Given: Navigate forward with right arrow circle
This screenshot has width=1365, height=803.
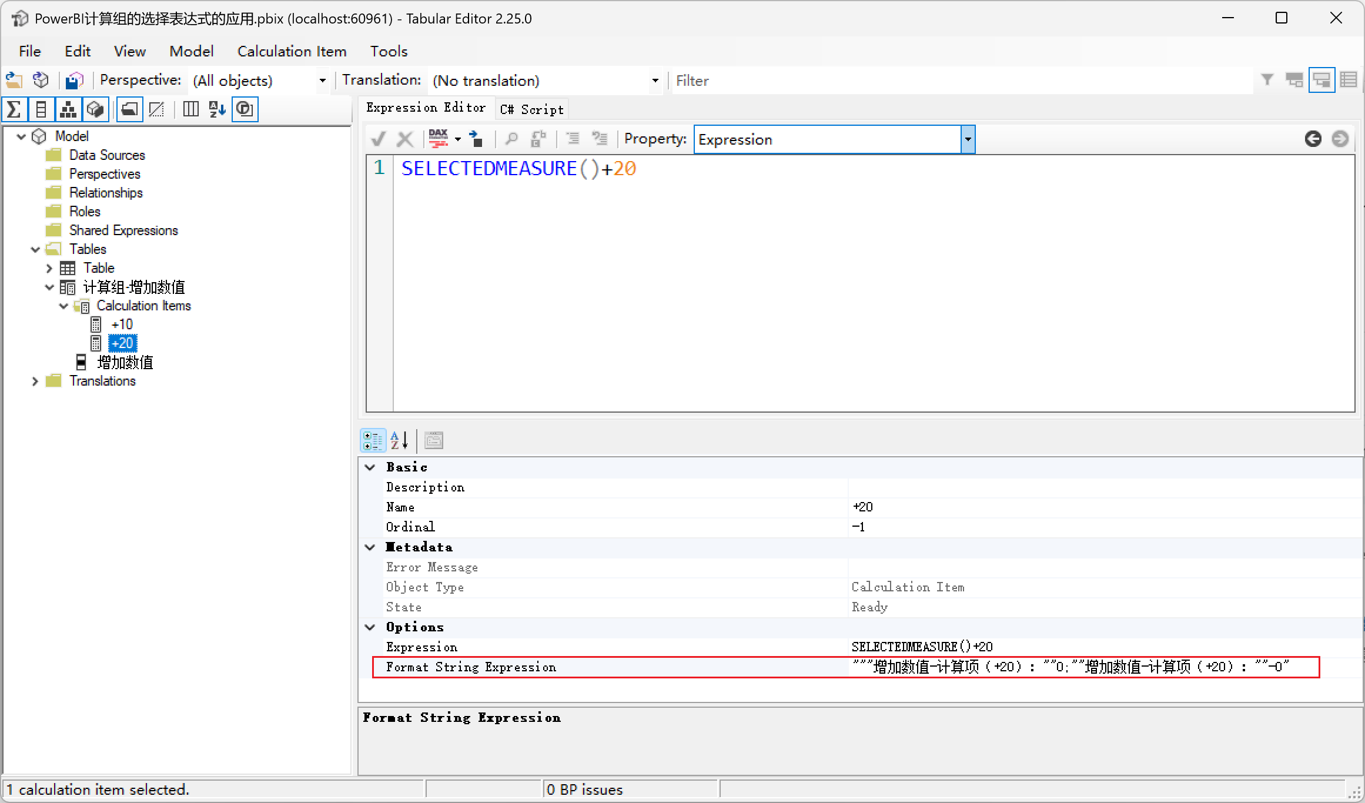Looking at the screenshot, I should click(x=1340, y=139).
